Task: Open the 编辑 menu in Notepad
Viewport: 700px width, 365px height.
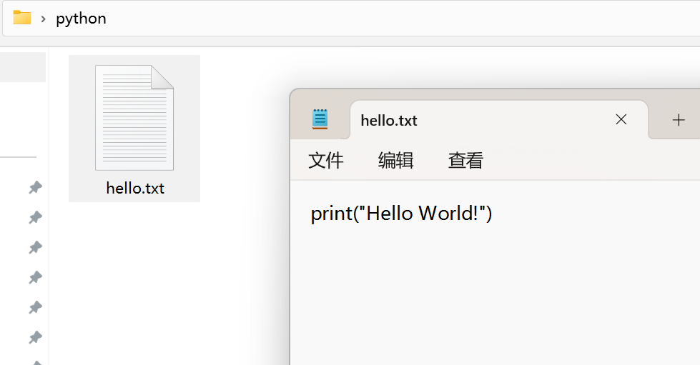Action: [x=395, y=160]
